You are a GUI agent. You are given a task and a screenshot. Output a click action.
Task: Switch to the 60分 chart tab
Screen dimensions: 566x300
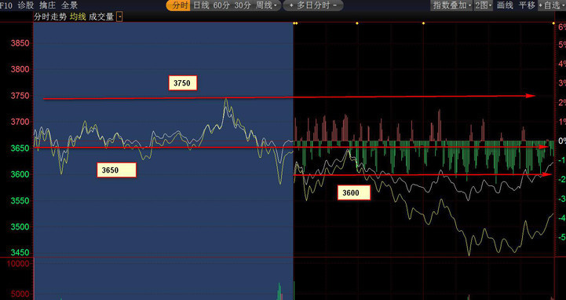point(221,5)
